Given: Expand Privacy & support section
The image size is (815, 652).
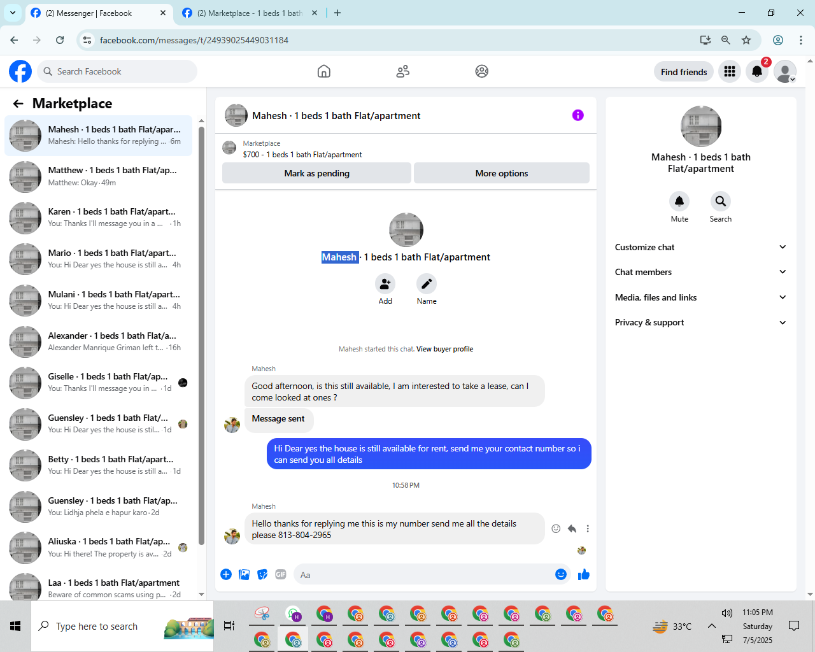Looking at the screenshot, I should pos(700,322).
